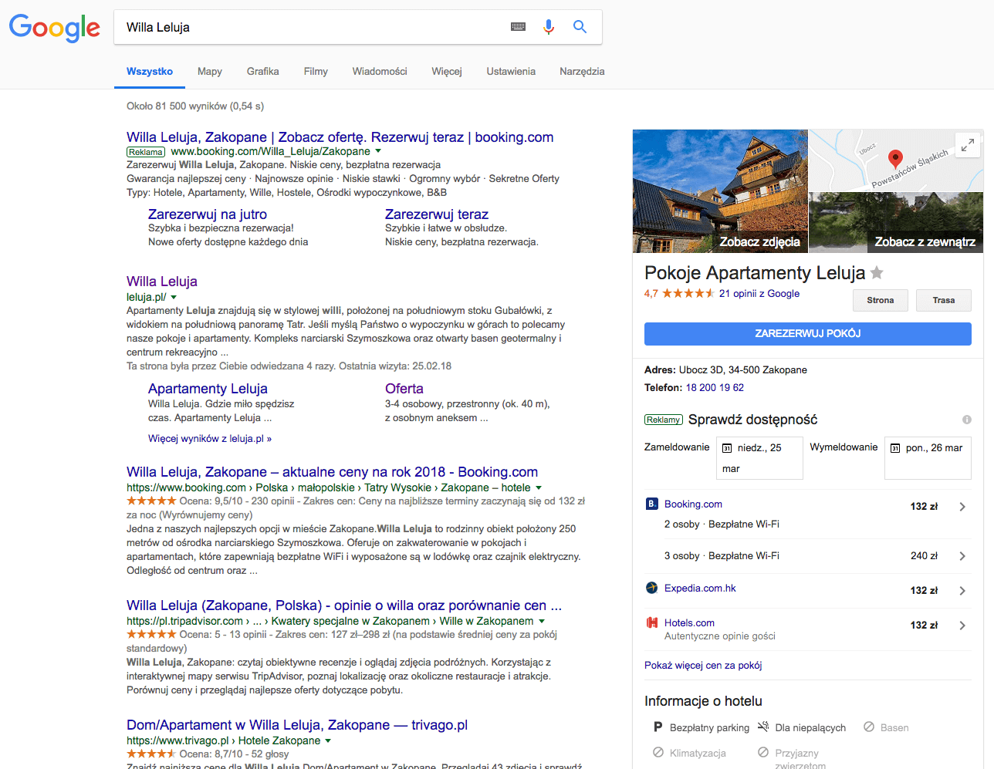Expand the dropdown arrow next to leluja.pl/
Screen dimensions: 994x769
174,298
